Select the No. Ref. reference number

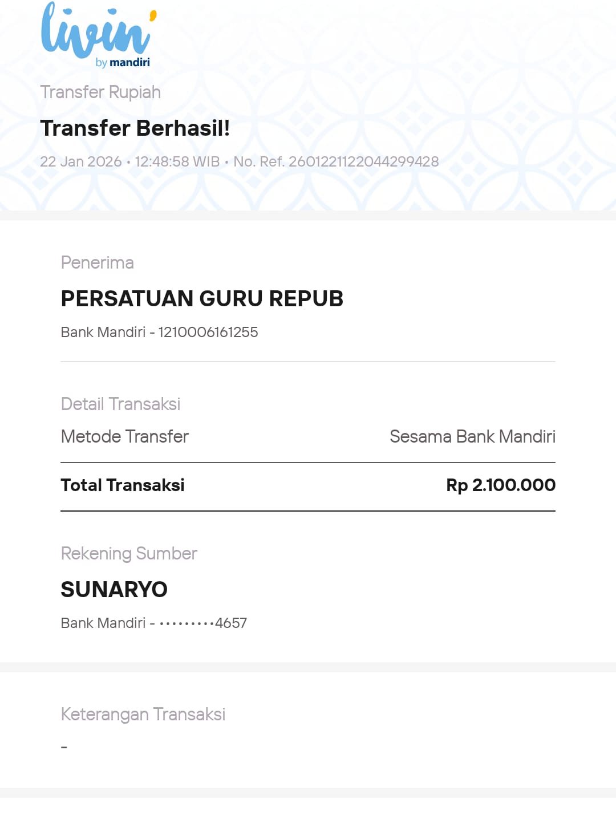(336, 161)
